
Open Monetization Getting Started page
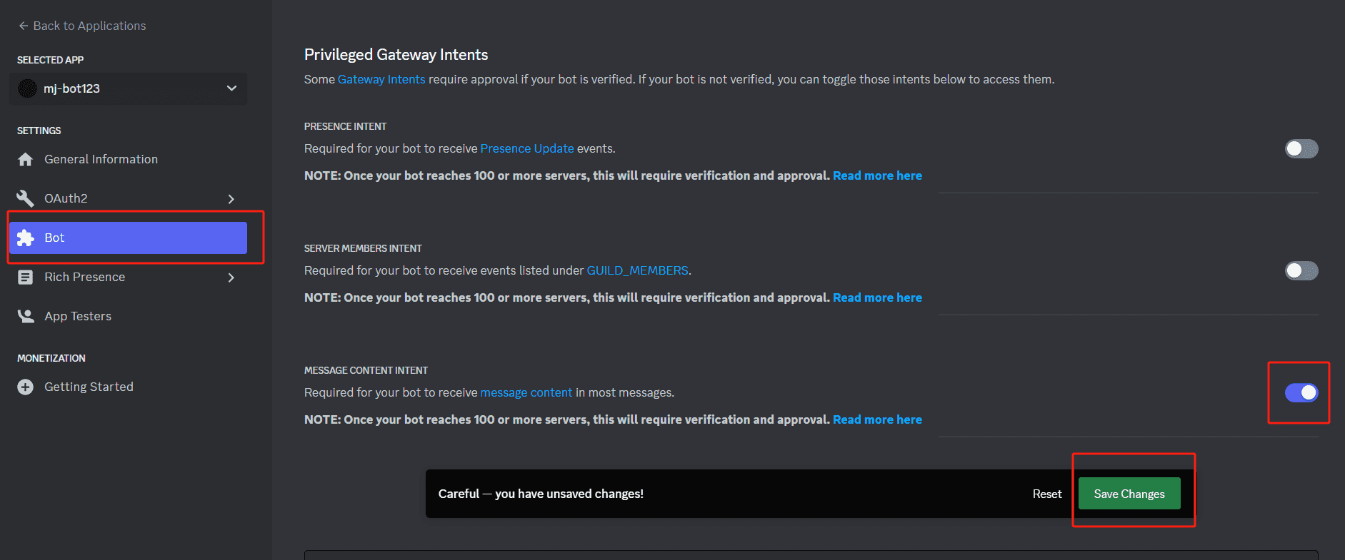pyautogui.click(x=128, y=387)
